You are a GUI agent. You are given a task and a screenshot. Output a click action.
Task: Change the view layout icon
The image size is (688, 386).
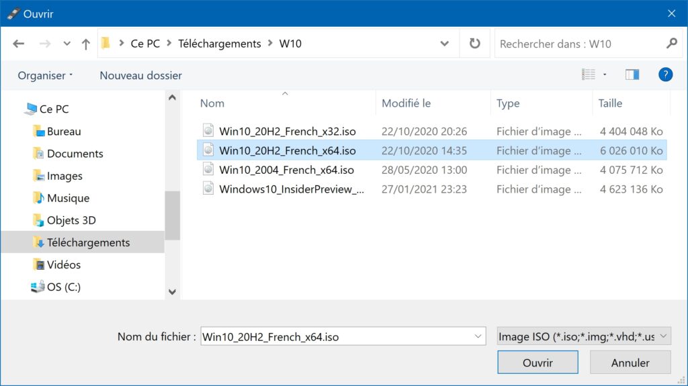click(589, 75)
